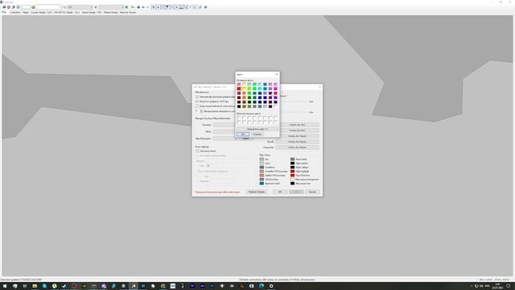Change the Unstaffed FIR boundary color swatch
This screenshot has width=515, height=290.
tap(262, 172)
